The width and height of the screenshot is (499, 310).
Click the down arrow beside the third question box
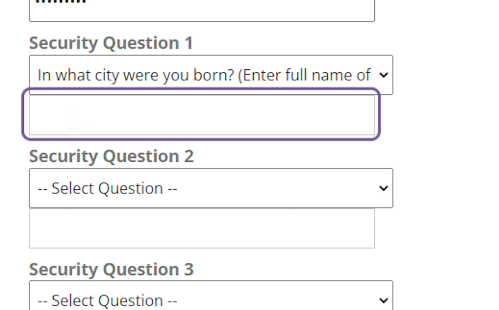point(383,300)
